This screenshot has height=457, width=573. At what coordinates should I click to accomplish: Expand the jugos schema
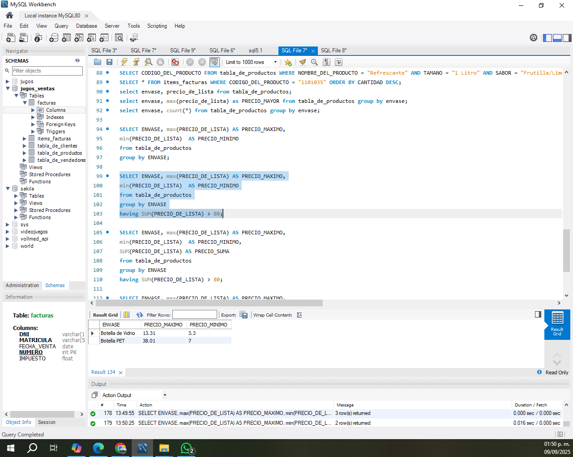[x=8, y=81]
